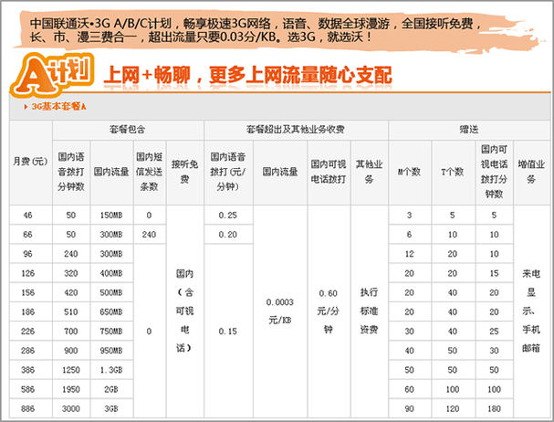The height and width of the screenshot is (422, 554).
Task: Click the 650MB data cell
Action: (111, 312)
